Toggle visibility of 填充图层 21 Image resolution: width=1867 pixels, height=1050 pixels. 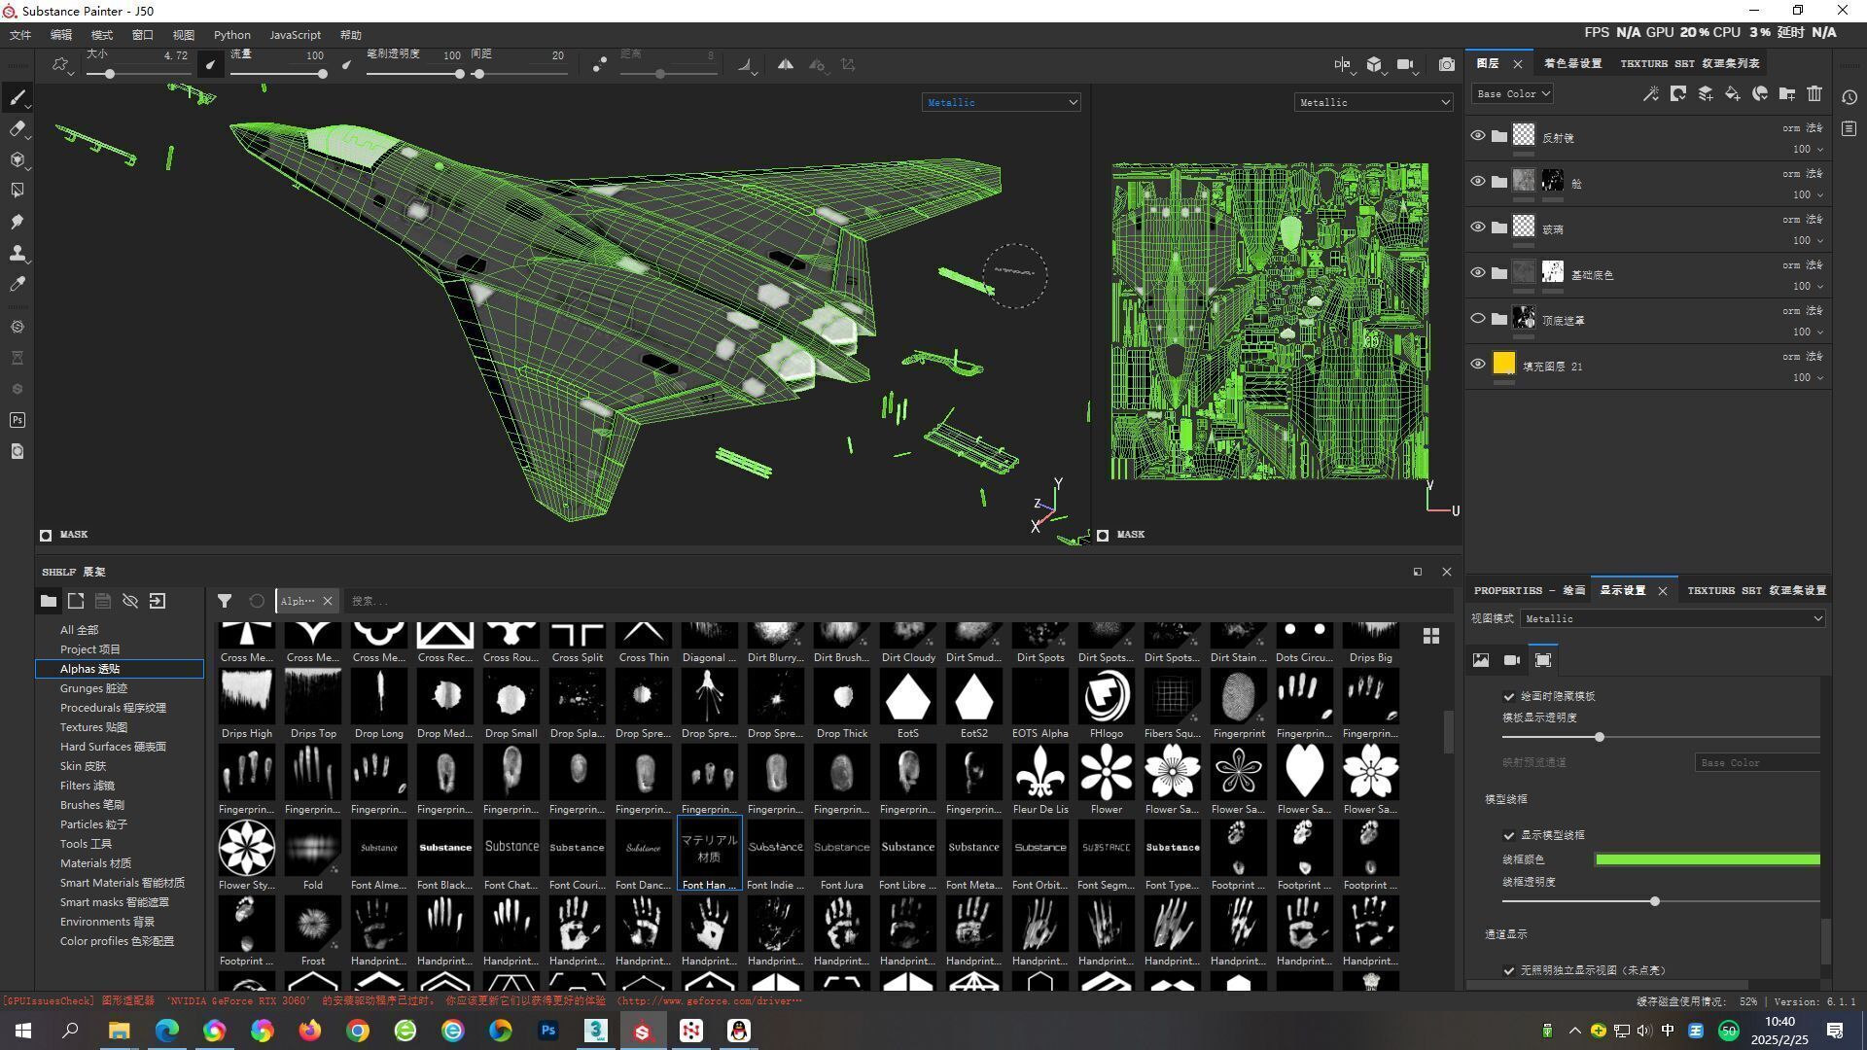(x=1478, y=364)
